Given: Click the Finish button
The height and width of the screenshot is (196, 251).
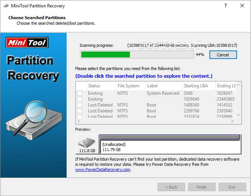Looking at the screenshot, I should point(202,187).
